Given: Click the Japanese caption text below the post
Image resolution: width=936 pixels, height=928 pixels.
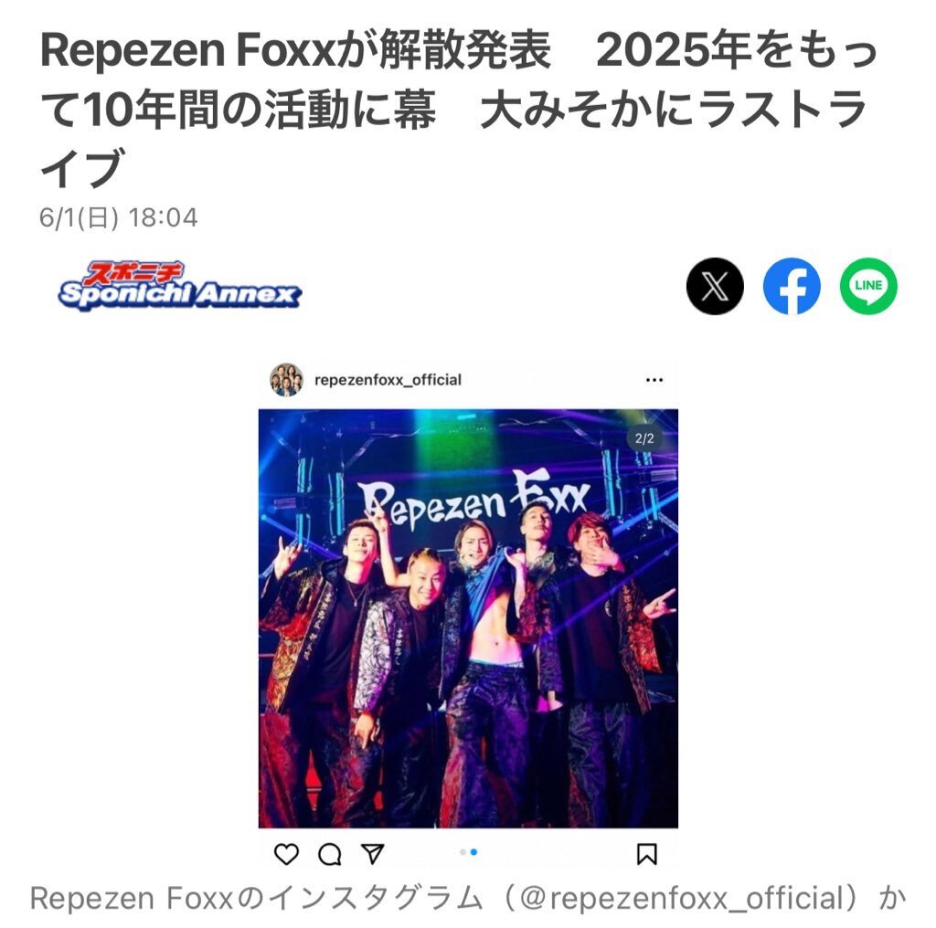Looking at the screenshot, I should [468, 898].
